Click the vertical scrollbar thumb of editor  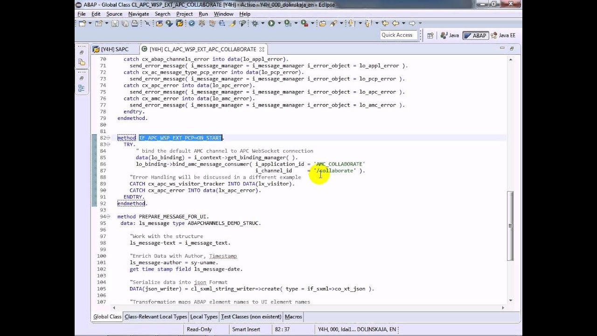(510, 225)
